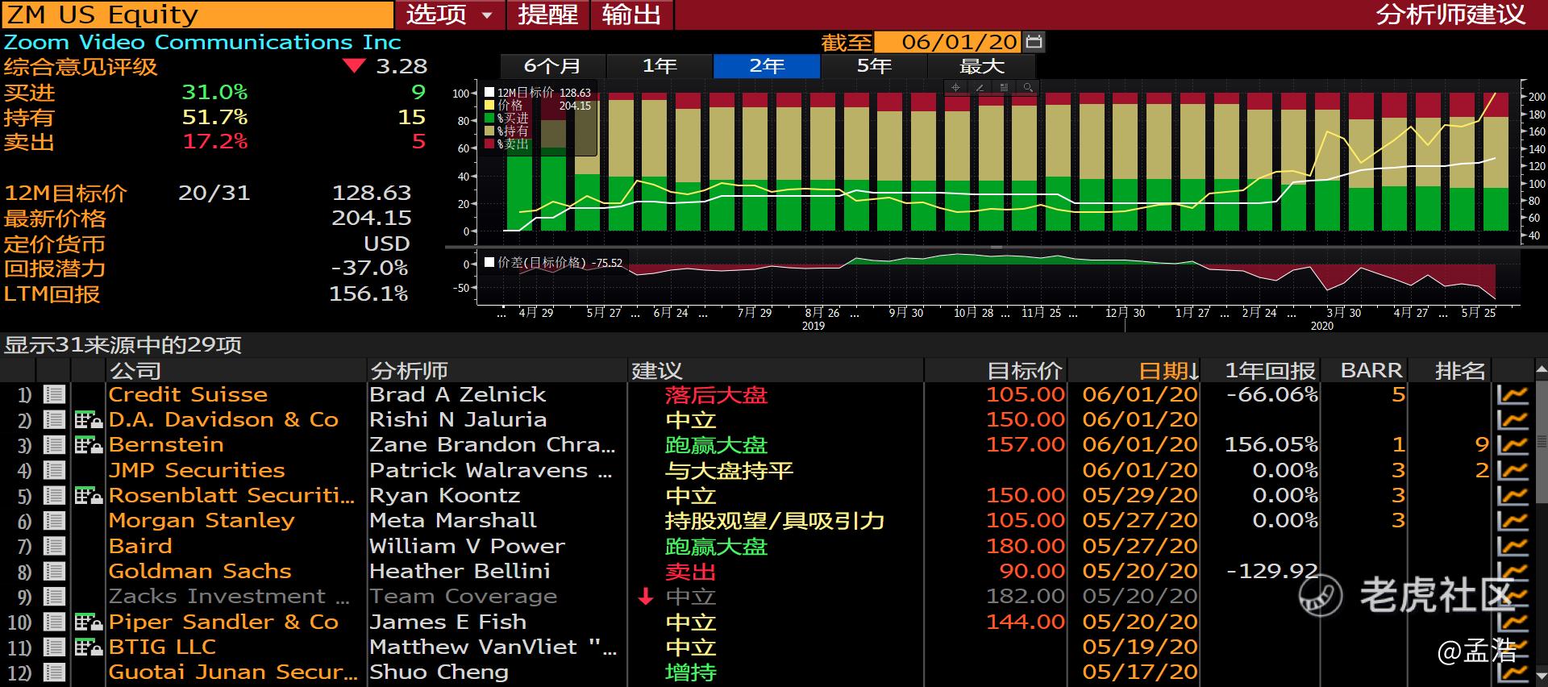Viewport: 1548px width, 687px height.
Task: Open the BTIG LLC company link
Action: (162, 647)
